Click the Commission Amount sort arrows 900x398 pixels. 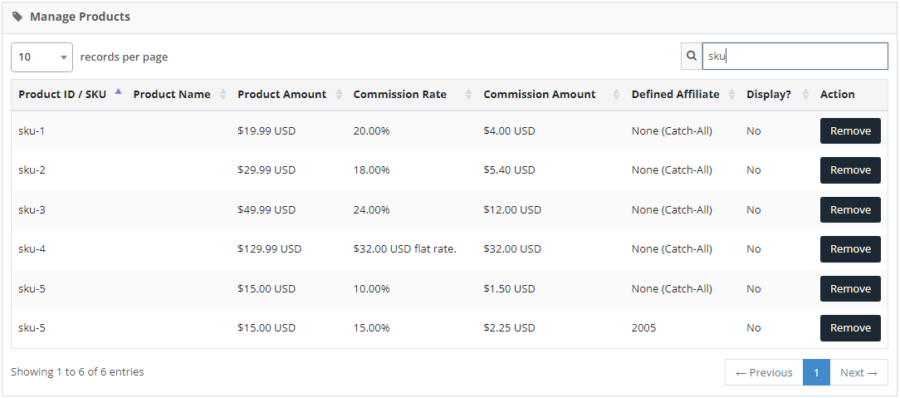[616, 95]
